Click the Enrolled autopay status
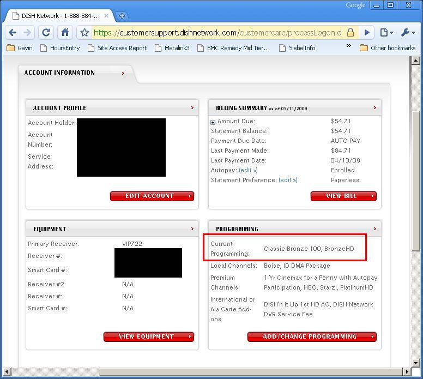The image size is (423, 379). click(343, 170)
